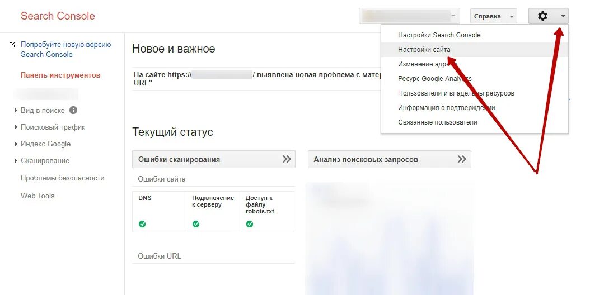Expand the Индекс Google section

(16, 144)
